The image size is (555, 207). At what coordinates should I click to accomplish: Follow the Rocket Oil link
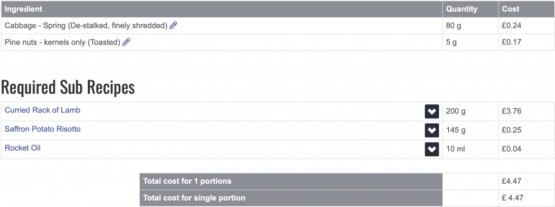23,148
